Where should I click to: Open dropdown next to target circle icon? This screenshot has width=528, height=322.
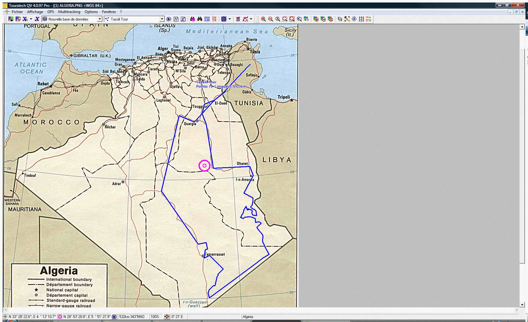[x=229, y=19]
